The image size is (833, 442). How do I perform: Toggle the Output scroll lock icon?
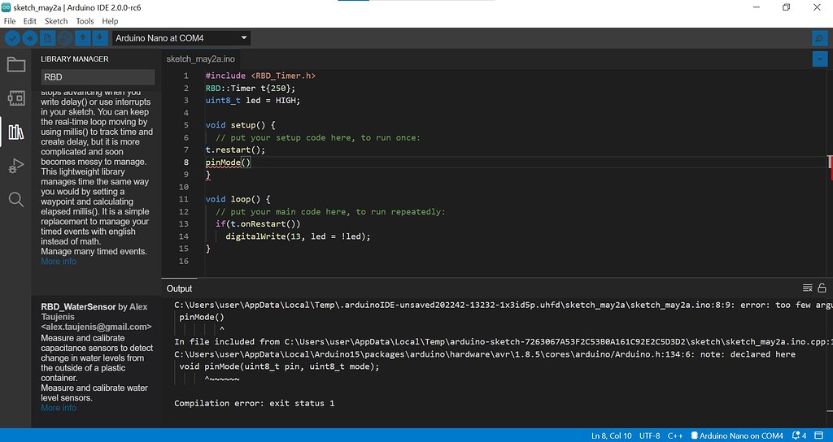tap(822, 288)
